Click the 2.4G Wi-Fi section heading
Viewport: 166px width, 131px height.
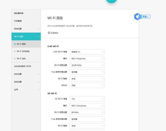click(x=53, y=46)
